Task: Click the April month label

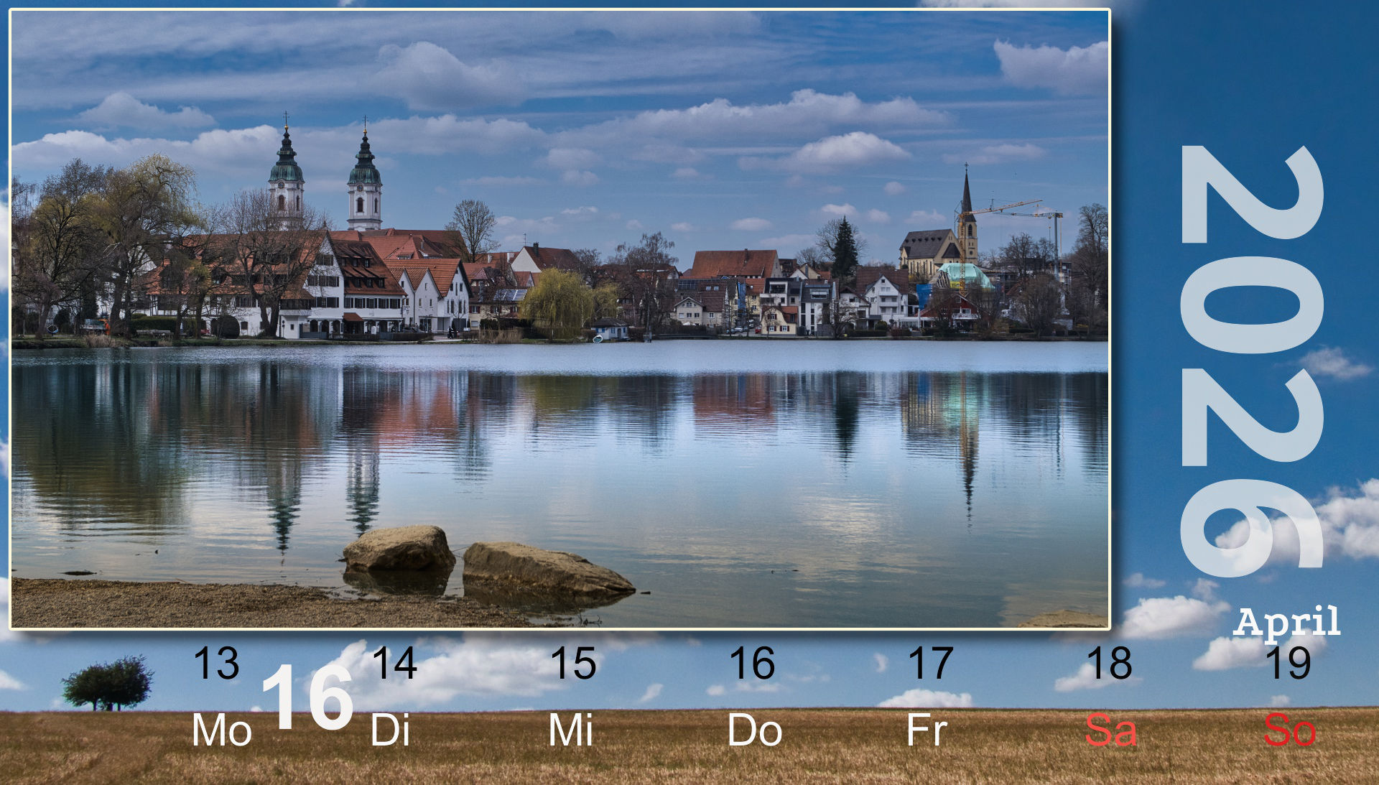Action: click(x=1286, y=622)
